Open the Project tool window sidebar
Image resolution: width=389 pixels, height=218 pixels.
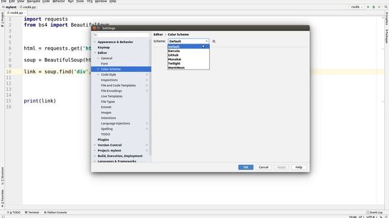[2, 19]
